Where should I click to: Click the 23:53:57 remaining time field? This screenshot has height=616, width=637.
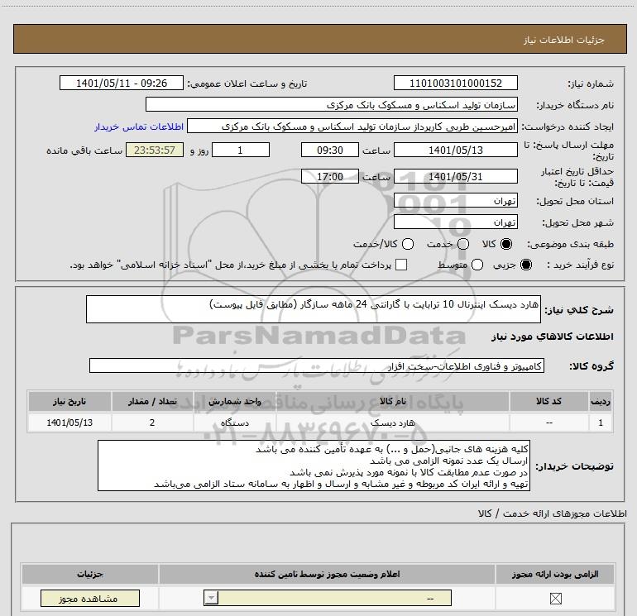[x=155, y=150]
